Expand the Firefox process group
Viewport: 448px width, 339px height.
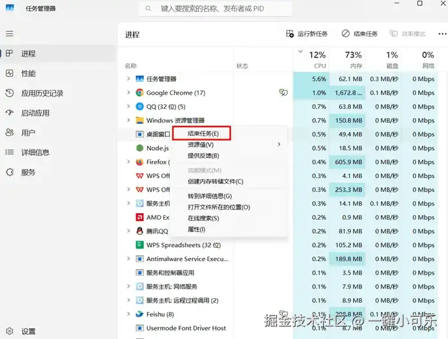click(x=128, y=162)
